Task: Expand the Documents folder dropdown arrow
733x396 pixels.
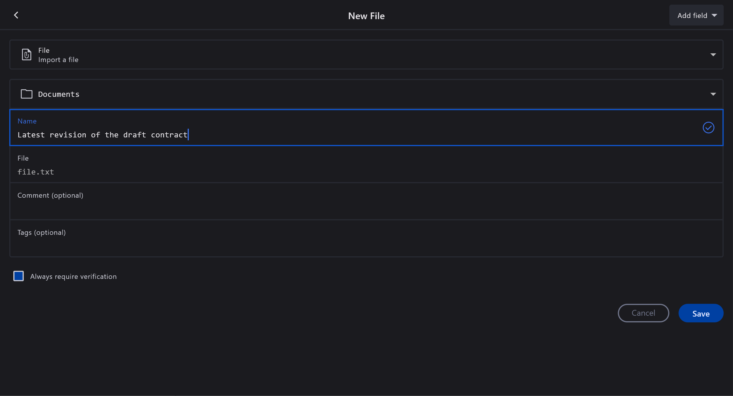Action: [713, 94]
